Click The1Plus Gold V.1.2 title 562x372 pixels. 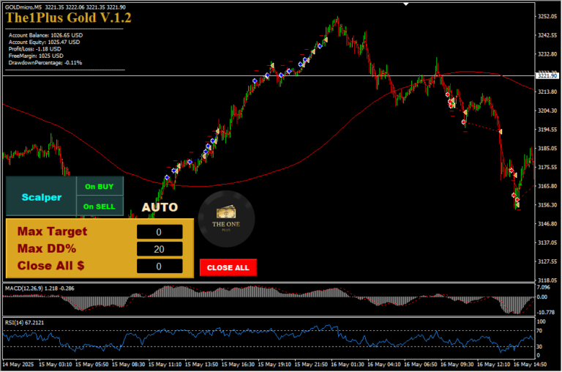pyautogui.click(x=69, y=18)
